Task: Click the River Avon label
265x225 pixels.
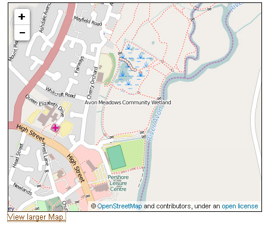Action: pyautogui.click(x=155, y=124)
